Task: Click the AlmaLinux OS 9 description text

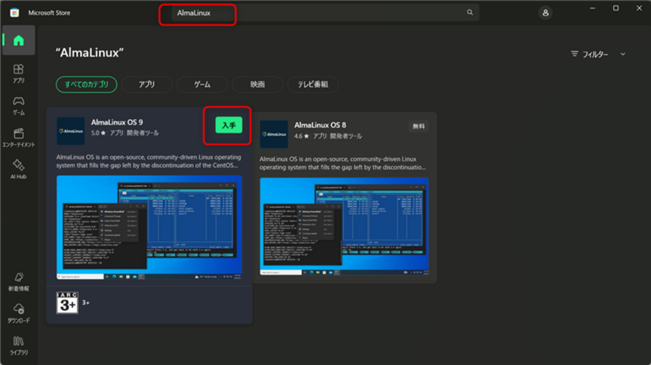Action: (149, 161)
